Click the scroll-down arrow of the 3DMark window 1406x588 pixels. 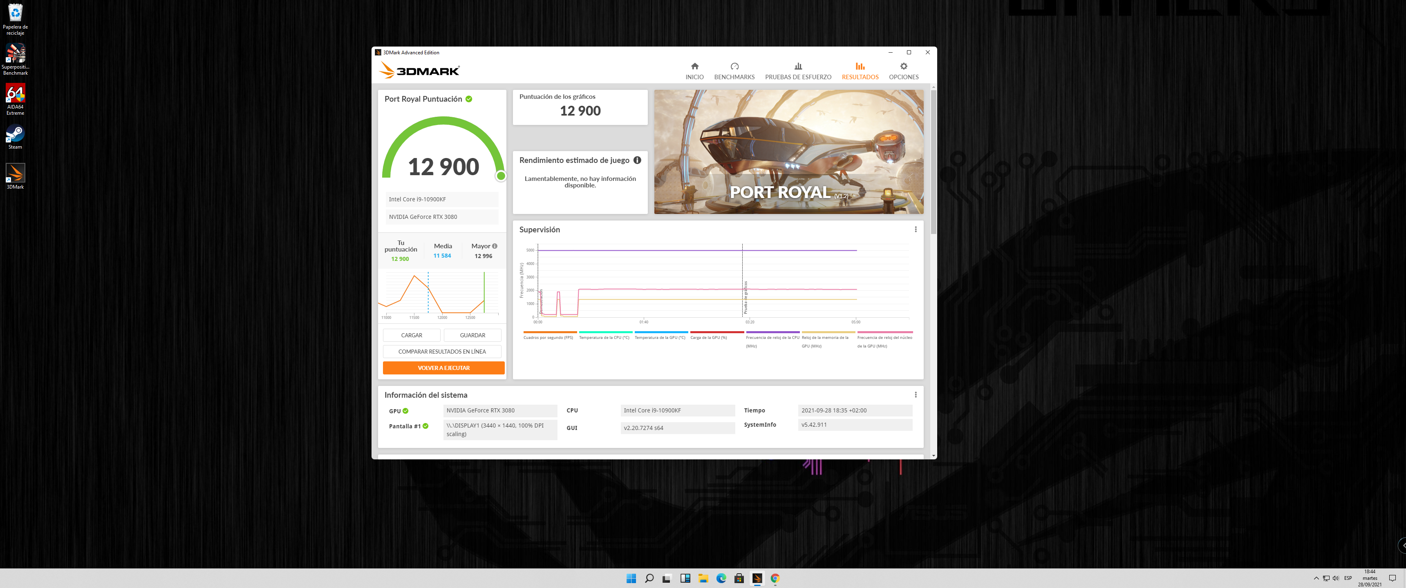[x=934, y=455]
